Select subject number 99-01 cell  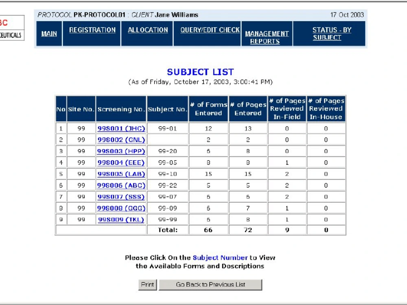point(168,129)
